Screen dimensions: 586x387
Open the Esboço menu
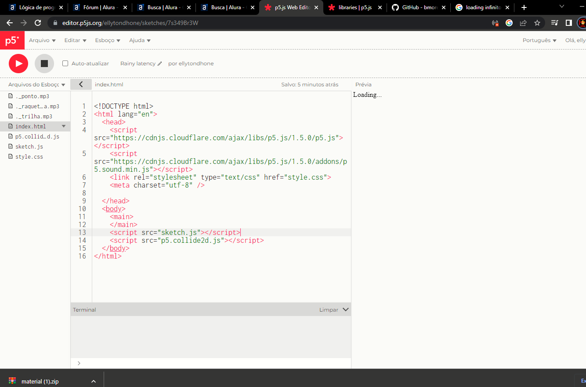(x=108, y=40)
